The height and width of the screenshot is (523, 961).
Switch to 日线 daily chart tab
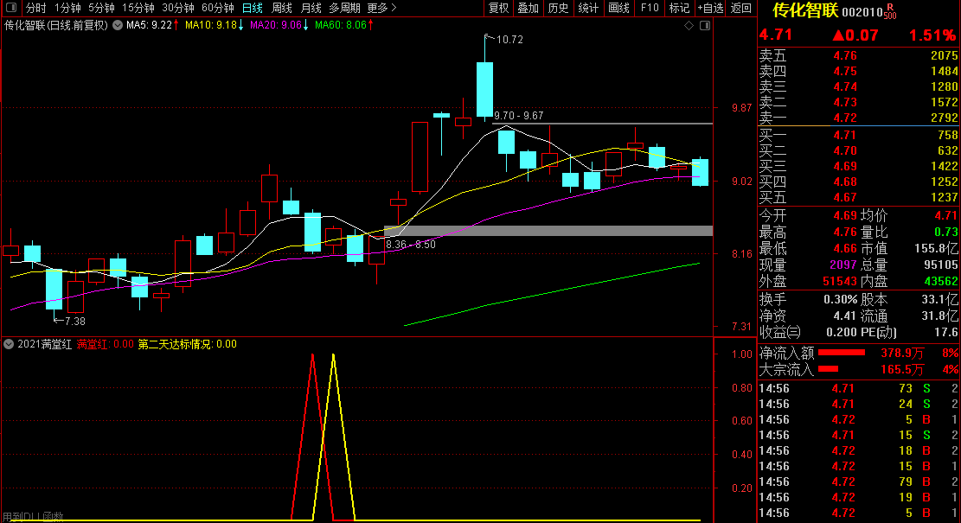252,8
